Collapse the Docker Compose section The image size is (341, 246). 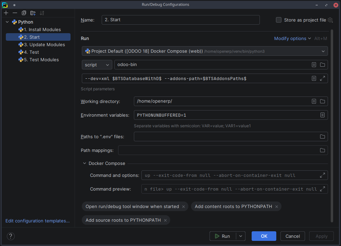click(x=85, y=164)
